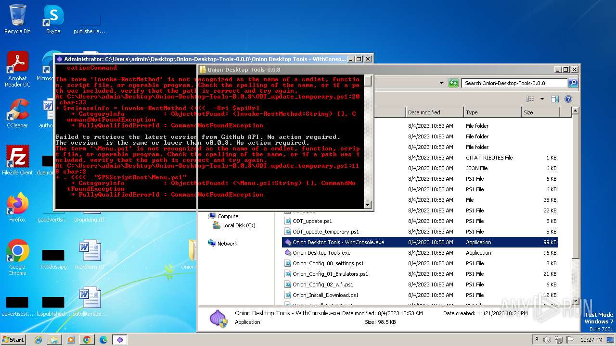Launch the FileZilla Client shortcut

click(17, 161)
